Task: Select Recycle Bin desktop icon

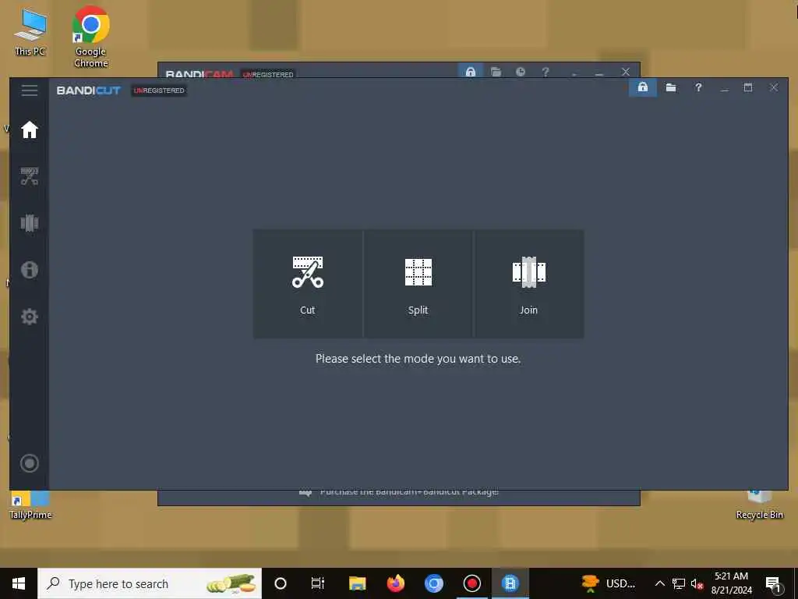Action: pos(759,505)
